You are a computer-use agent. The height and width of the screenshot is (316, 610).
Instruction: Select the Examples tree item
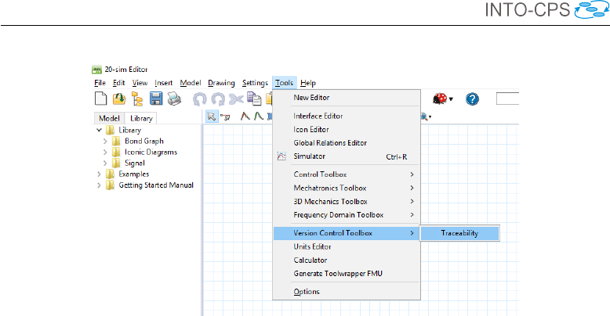[134, 174]
